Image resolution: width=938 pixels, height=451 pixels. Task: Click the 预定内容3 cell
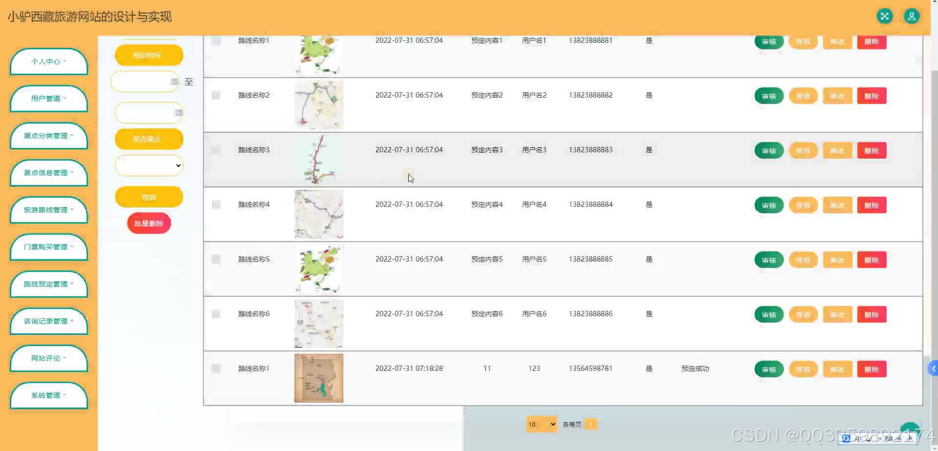click(x=487, y=150)
